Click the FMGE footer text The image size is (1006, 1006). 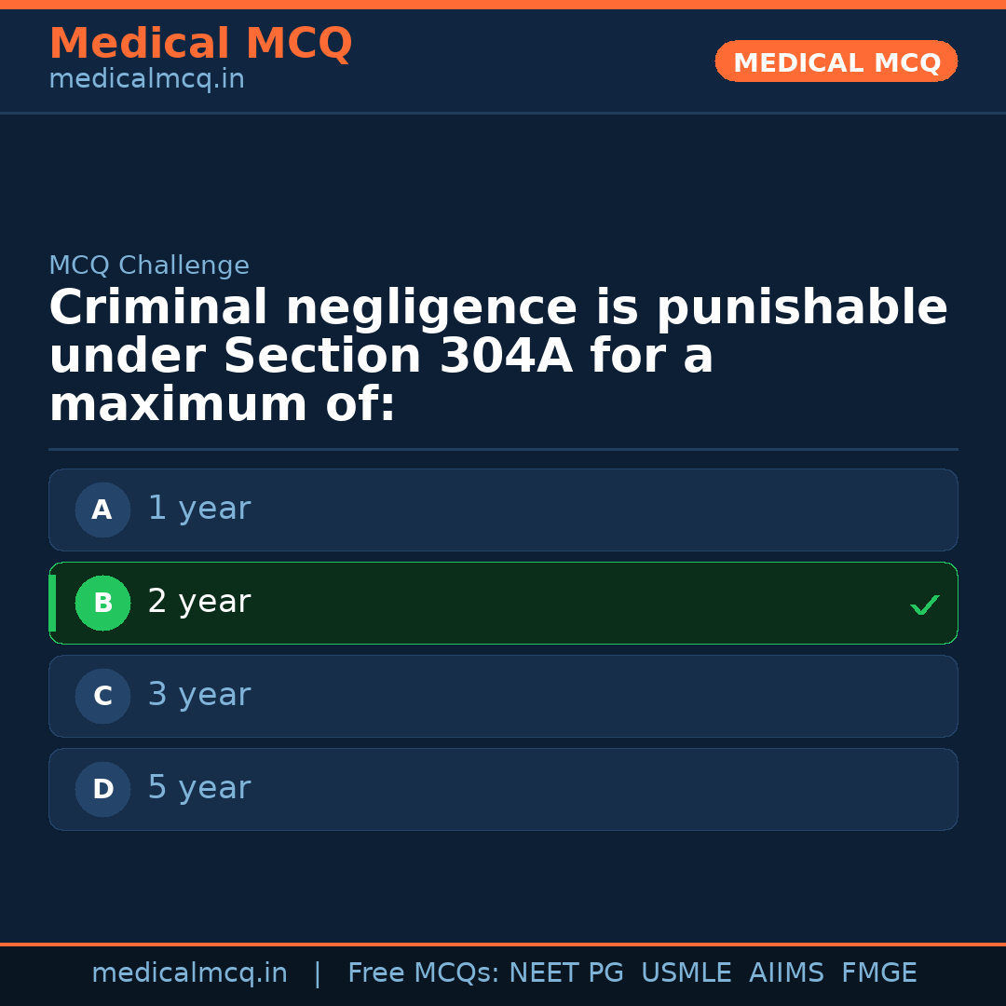(878, 973)
